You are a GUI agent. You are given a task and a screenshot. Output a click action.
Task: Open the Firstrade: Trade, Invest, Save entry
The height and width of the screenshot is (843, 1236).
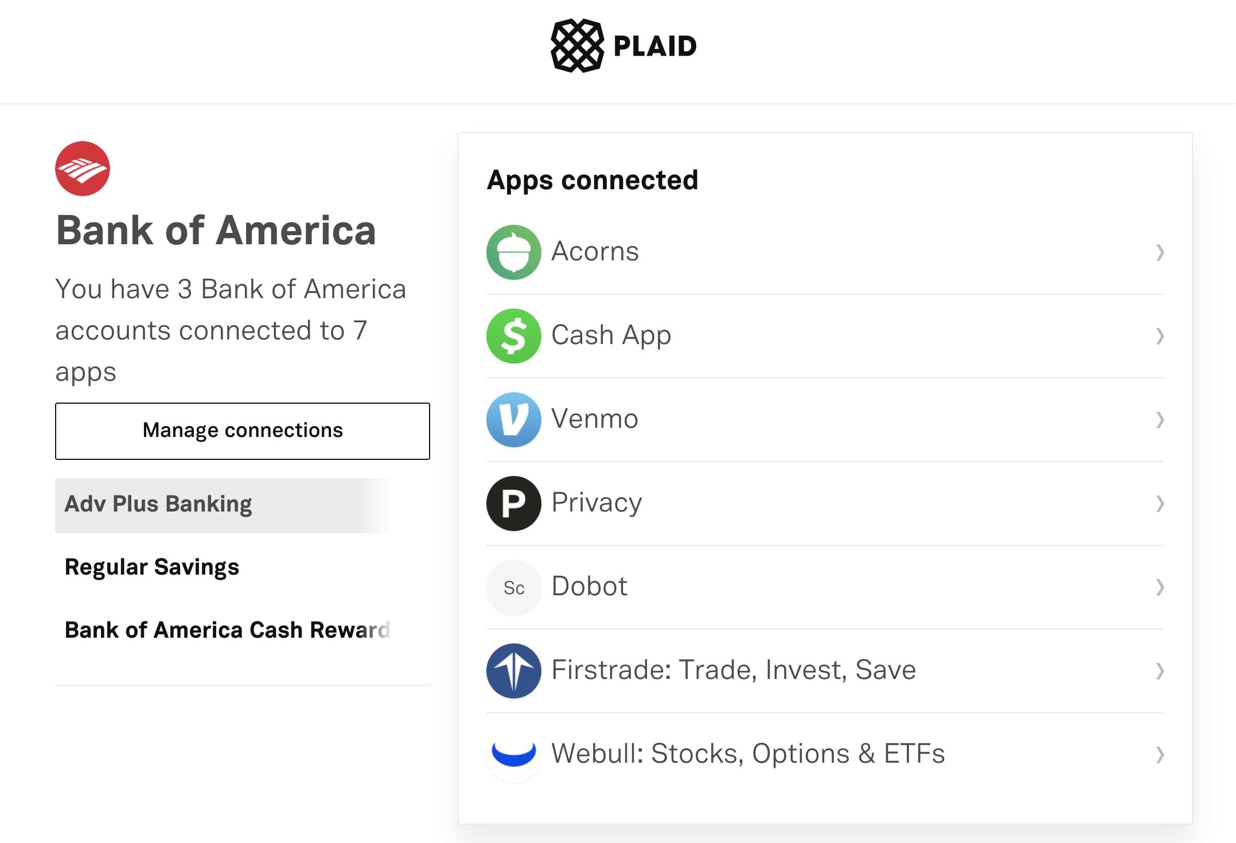click(x=733, y=670)
